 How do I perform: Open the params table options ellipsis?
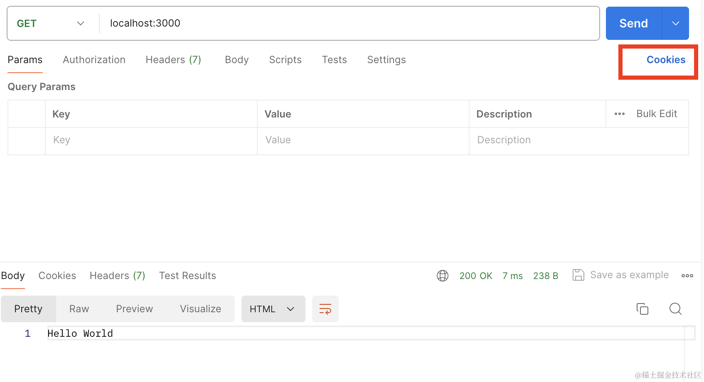[620, 114]
